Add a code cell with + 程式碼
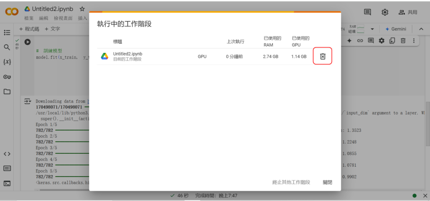This screenshot has height=201, width=430. coord(29,29)
